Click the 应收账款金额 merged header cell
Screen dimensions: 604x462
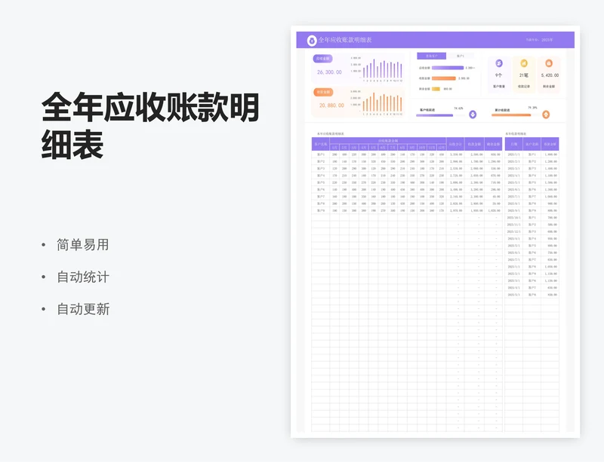388,140
